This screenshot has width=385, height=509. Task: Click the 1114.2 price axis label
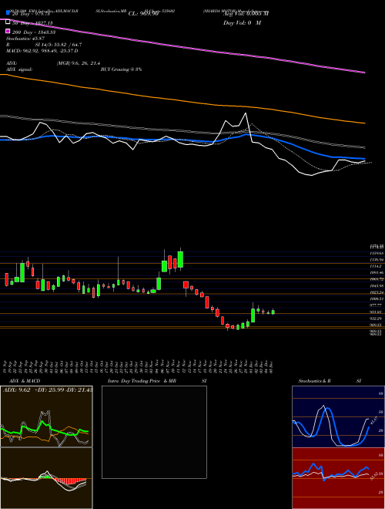click(x=377, y=266)
